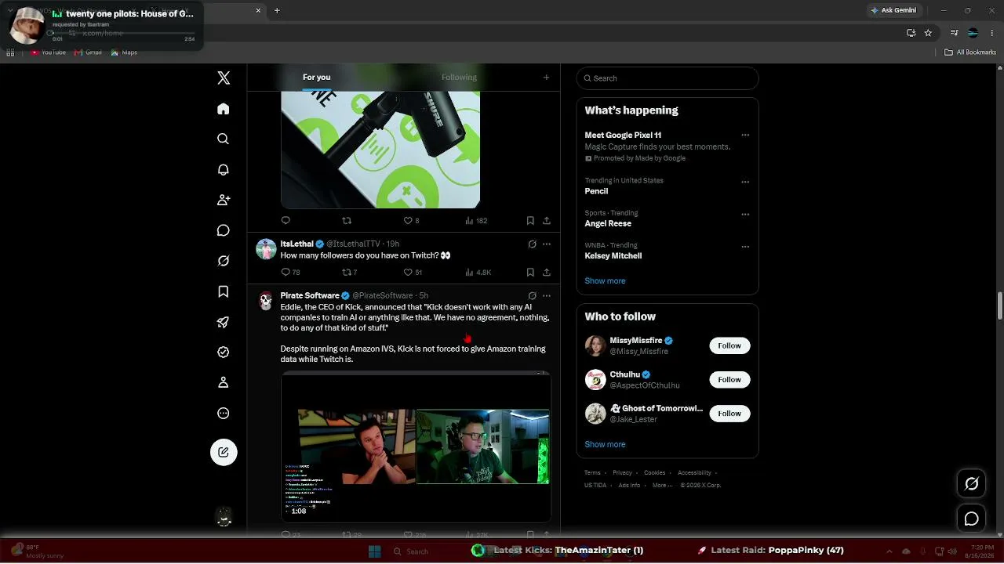The width and height of the screenshot is (1004, 564).
Task: Click the taskbar Search box
Action: (x=428, y=551)
